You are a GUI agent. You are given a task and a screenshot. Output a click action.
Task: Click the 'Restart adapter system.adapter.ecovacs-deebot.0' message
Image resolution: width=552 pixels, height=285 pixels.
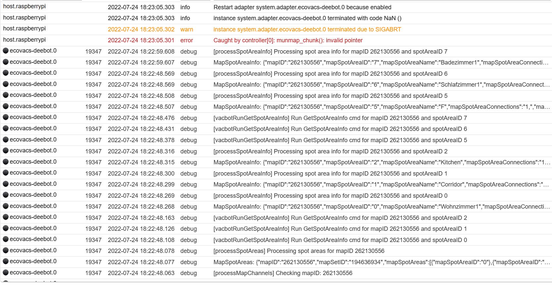pos(303,7)
